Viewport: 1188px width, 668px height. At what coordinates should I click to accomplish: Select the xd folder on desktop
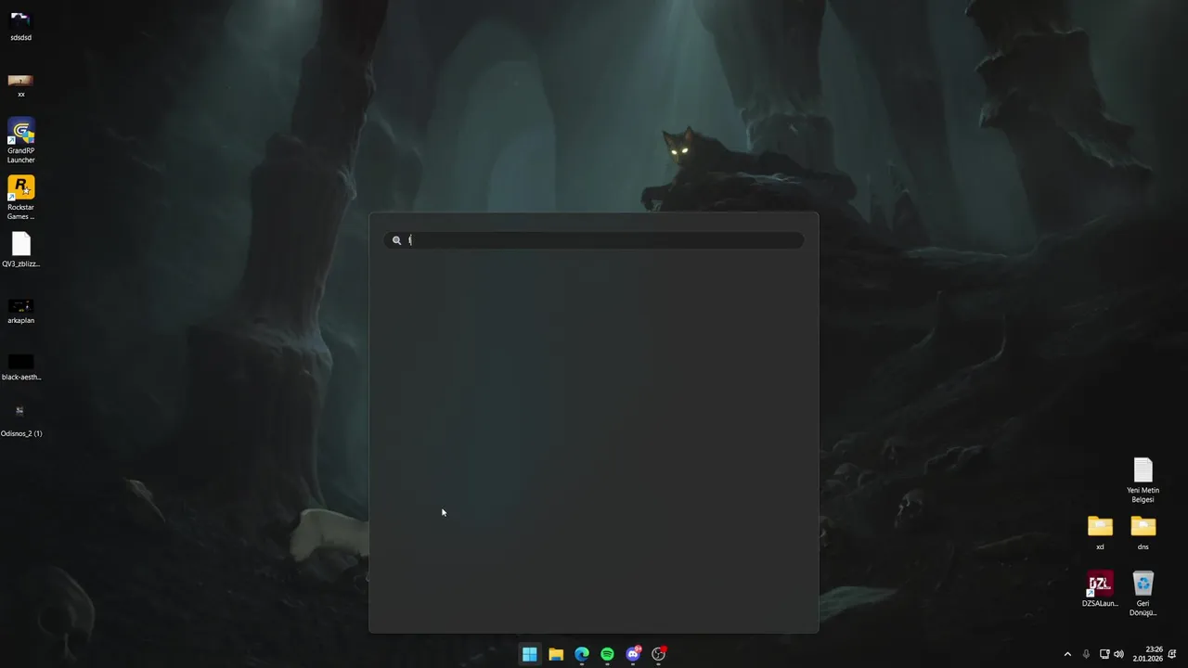tap(1100, 533)
